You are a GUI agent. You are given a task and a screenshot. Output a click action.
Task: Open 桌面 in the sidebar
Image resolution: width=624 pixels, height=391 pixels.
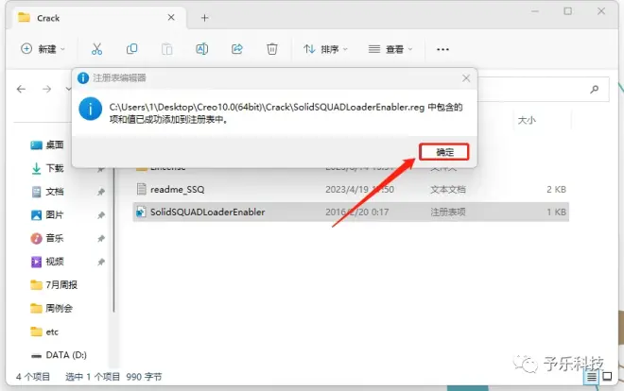click(48, 145)
